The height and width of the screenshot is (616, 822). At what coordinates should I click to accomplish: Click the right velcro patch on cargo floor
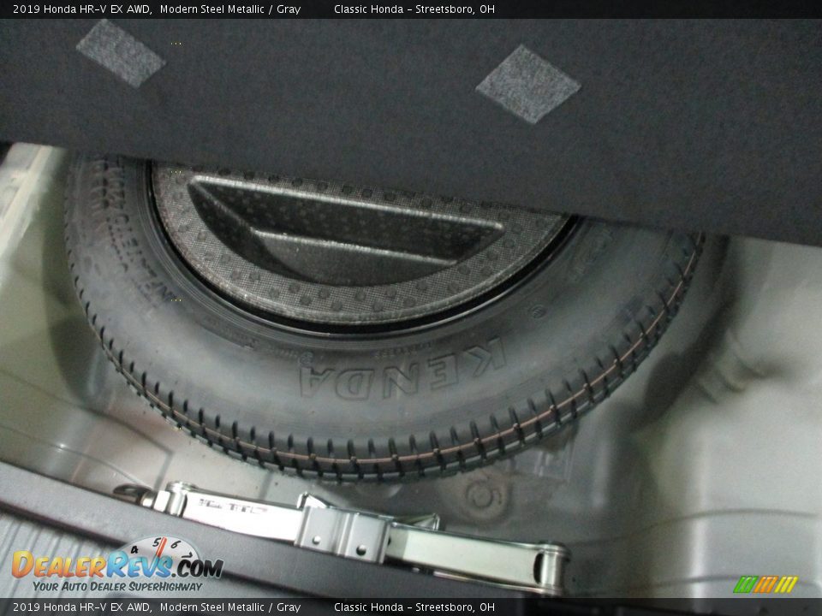pos(528,84)
